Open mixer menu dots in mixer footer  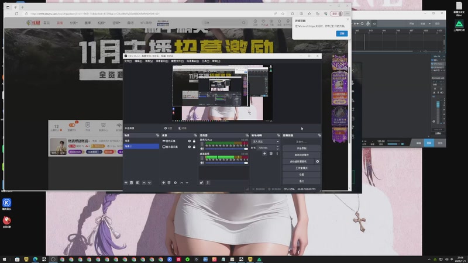click(208, 183)
